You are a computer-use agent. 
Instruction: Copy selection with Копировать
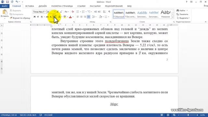tap(17, 14)
